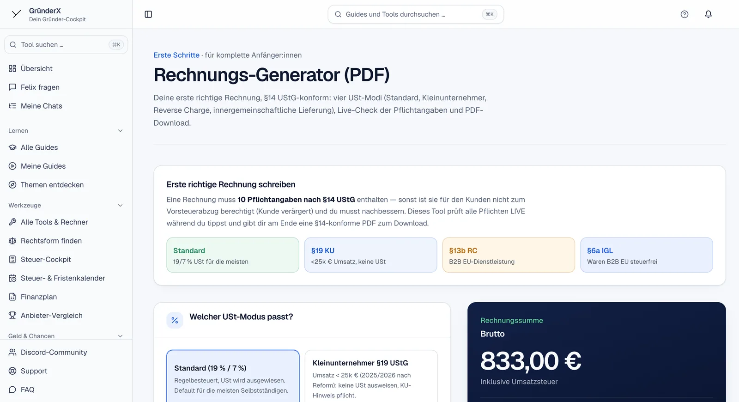
Task: Open the help question-mark icon
Action: pos(684,14)
